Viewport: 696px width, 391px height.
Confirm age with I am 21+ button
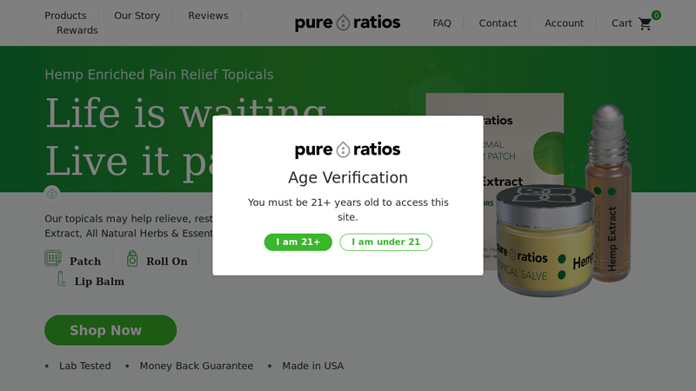pyautogui.click(x=298, y=242)
